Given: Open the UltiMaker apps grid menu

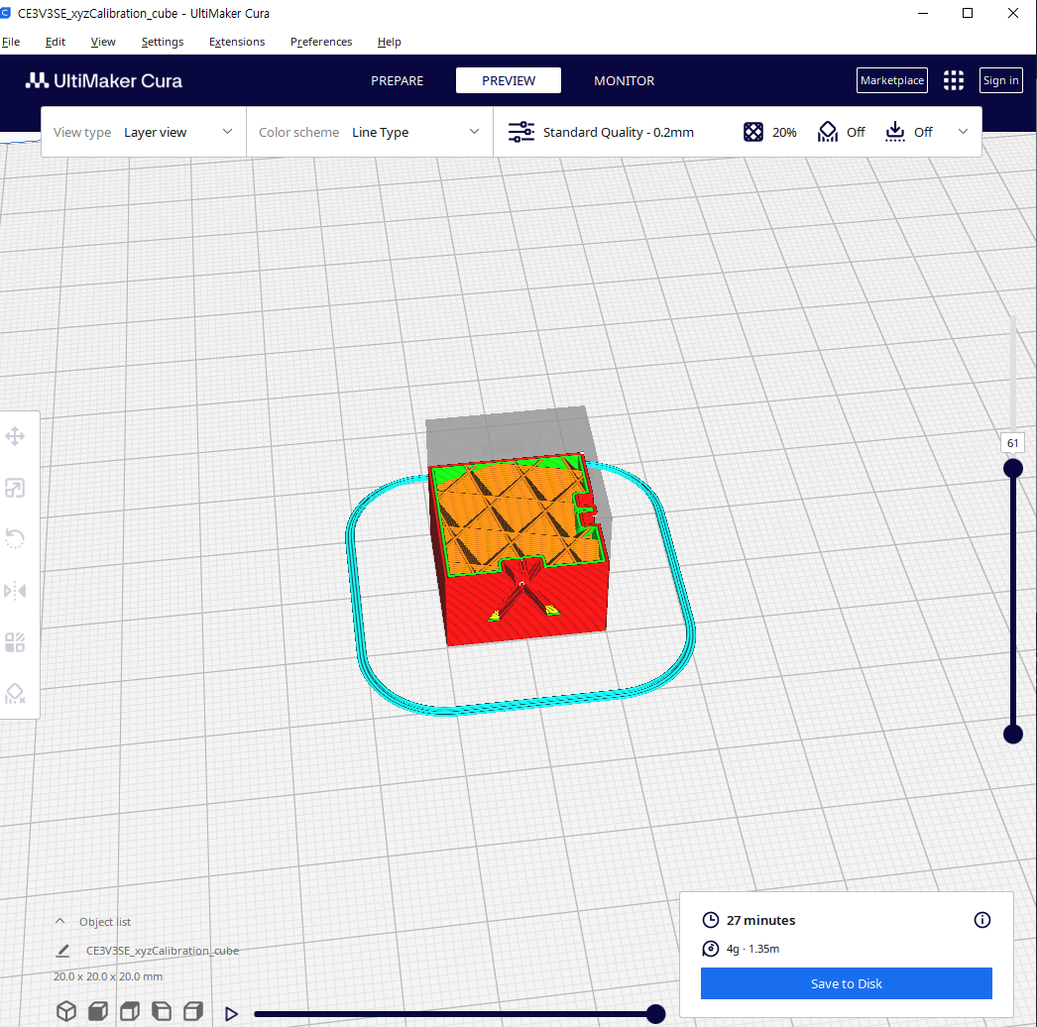Looking at the screenshot, I should (x=953, y=80).
